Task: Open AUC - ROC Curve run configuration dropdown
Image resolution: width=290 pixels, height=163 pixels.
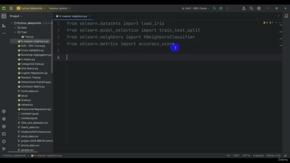Action: 195,8
